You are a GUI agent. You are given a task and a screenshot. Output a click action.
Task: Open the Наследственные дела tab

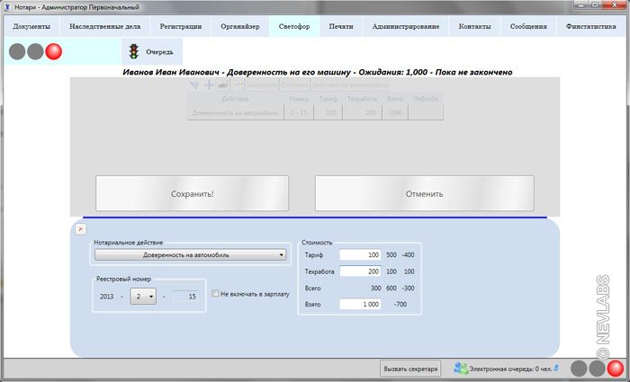(x=104, y=26)
